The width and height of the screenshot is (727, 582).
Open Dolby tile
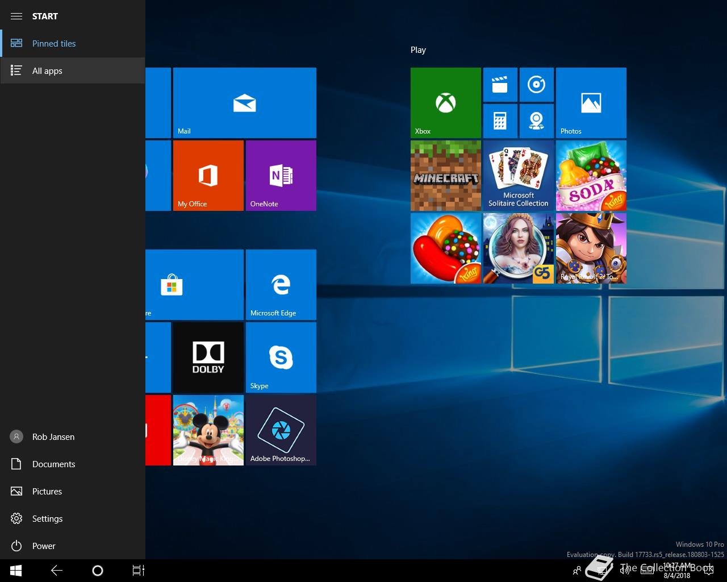point(208,357)
